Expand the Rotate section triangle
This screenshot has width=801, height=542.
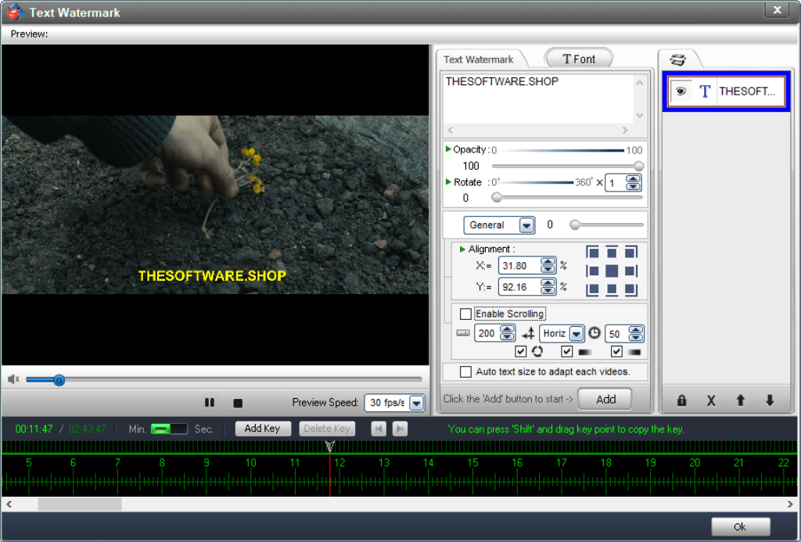point(448,182)
